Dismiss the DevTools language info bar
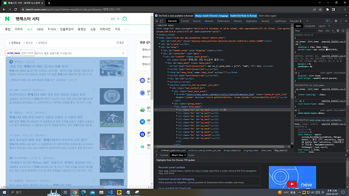The width and height of the screenshot is (349, 196). 346,15
